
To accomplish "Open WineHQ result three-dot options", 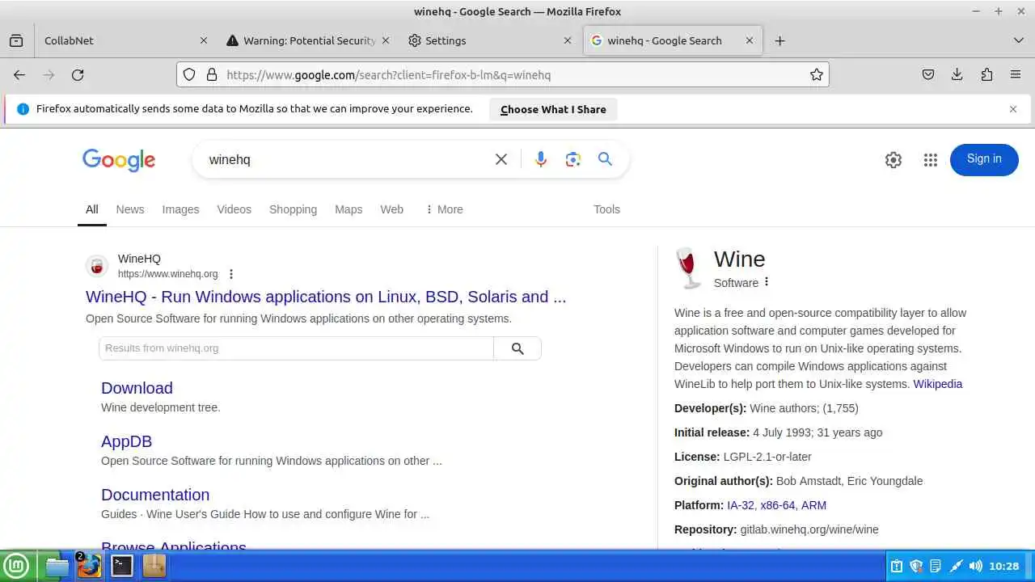I will (x=231, y=274).
